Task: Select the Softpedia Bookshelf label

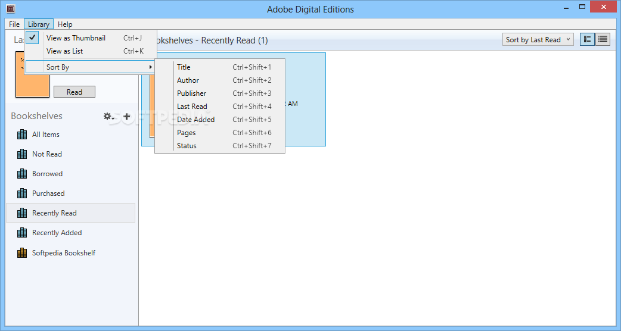Action: 64,252
